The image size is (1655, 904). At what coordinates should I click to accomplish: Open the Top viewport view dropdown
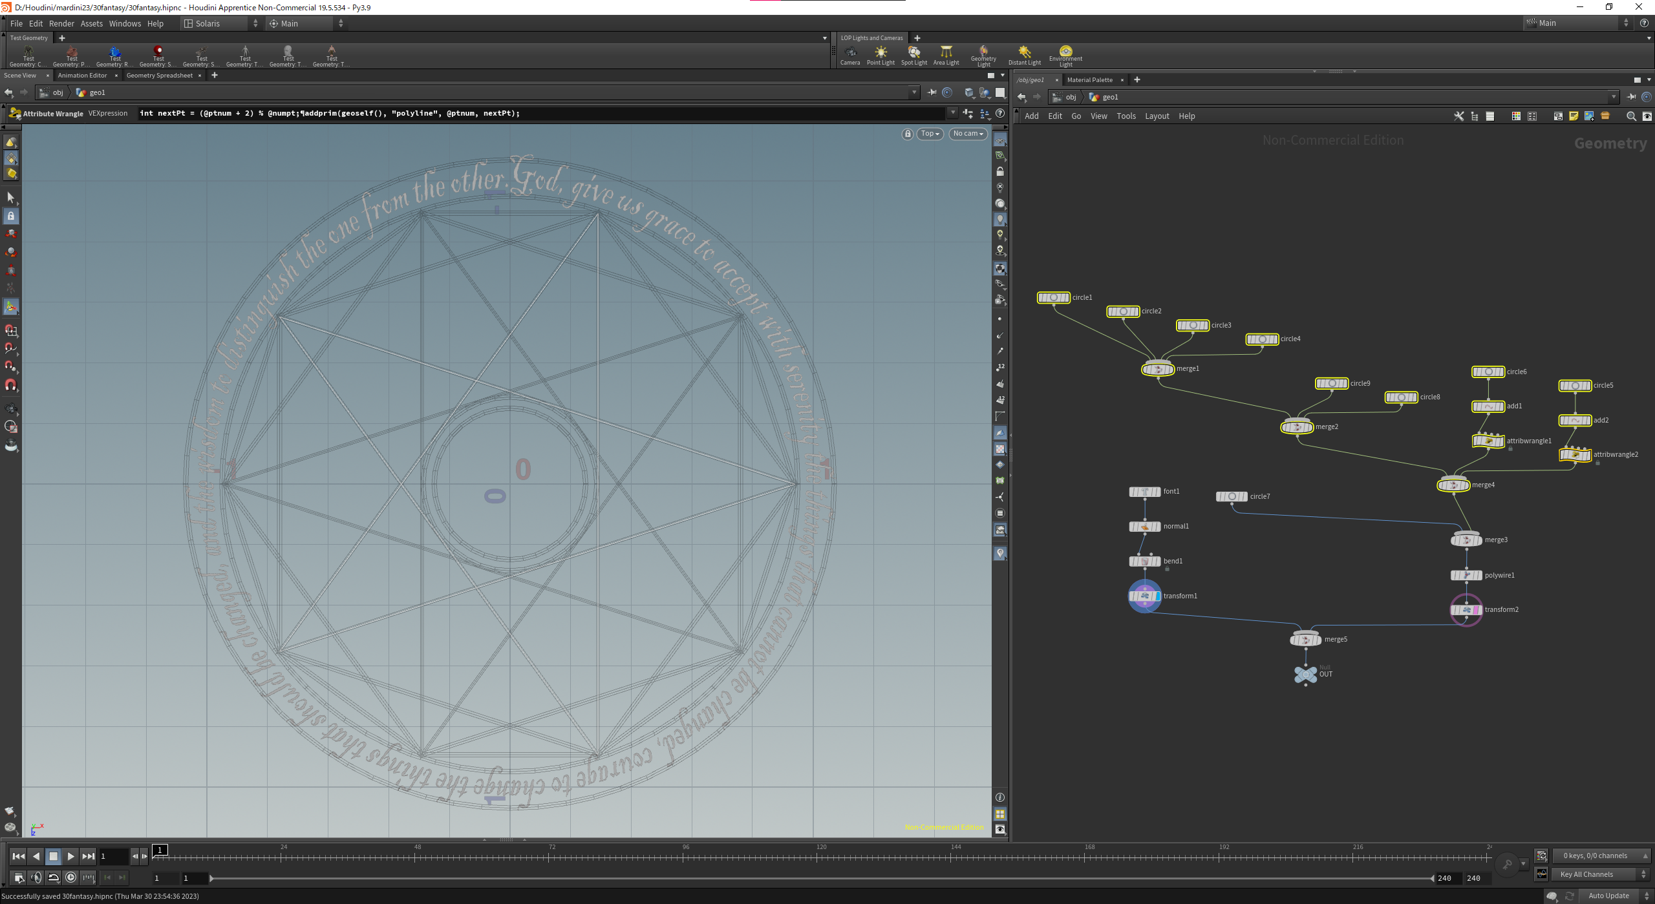click(x=930, y=134)
